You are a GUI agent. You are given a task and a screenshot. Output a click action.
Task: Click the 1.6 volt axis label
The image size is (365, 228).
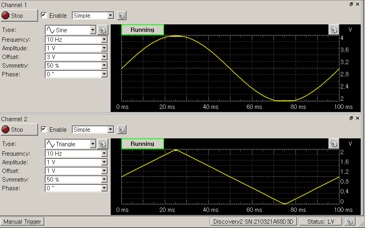coord(345,162)
